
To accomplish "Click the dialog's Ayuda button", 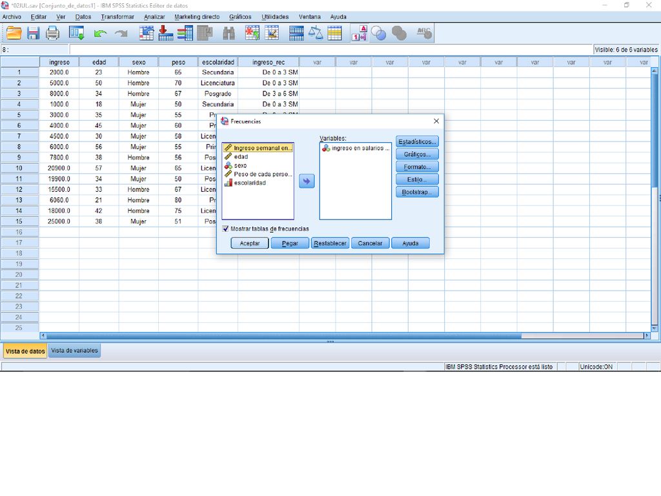I will (x=410, y=243).
